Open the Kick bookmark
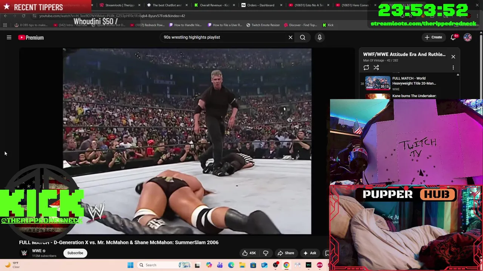 click(x=328, y=25)
